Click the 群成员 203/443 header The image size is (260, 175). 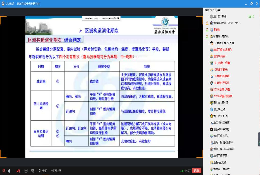[213, 10]
